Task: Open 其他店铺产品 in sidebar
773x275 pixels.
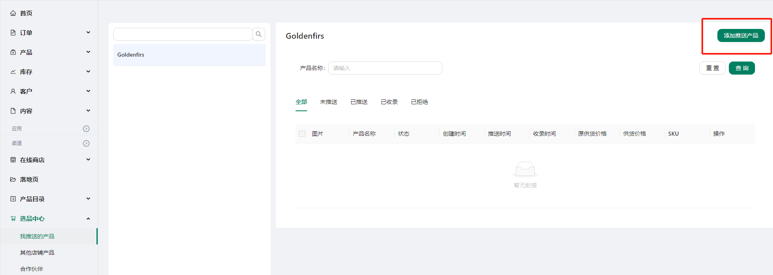Action: click(x=49, y=253)
